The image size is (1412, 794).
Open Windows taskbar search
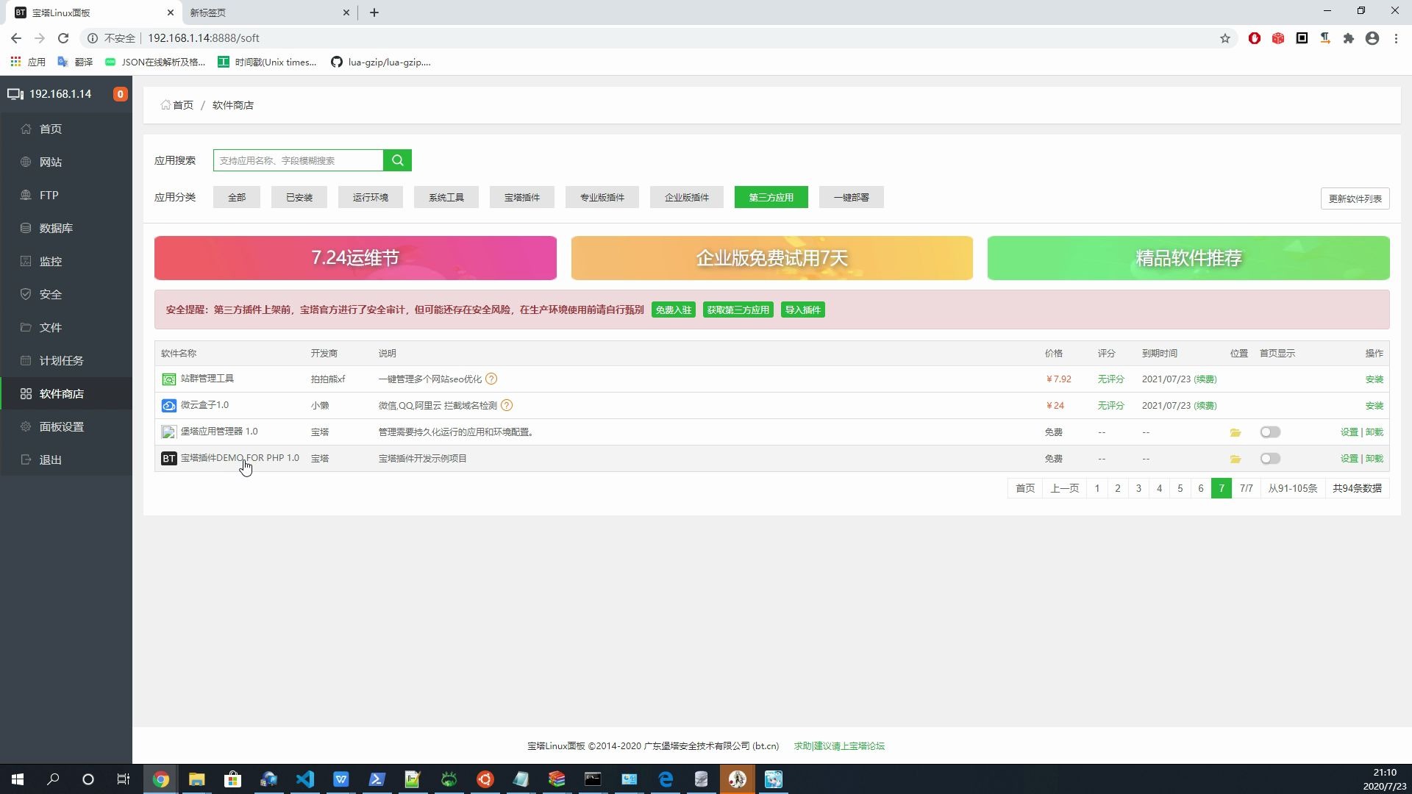[x=53, y=779]
